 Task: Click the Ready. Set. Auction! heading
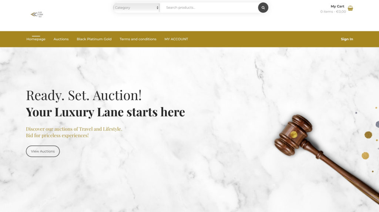84,95
